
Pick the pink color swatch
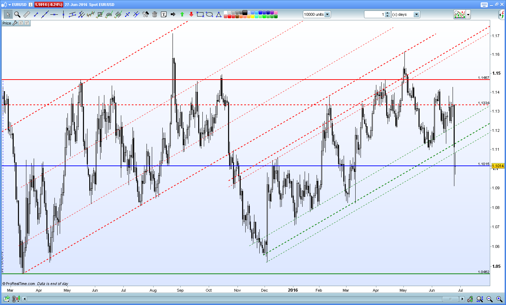pyautogui.click(x=276, y=13)
